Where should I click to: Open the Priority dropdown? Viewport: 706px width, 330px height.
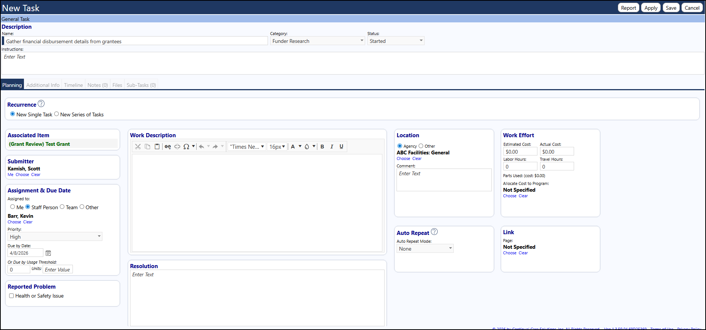55,236
